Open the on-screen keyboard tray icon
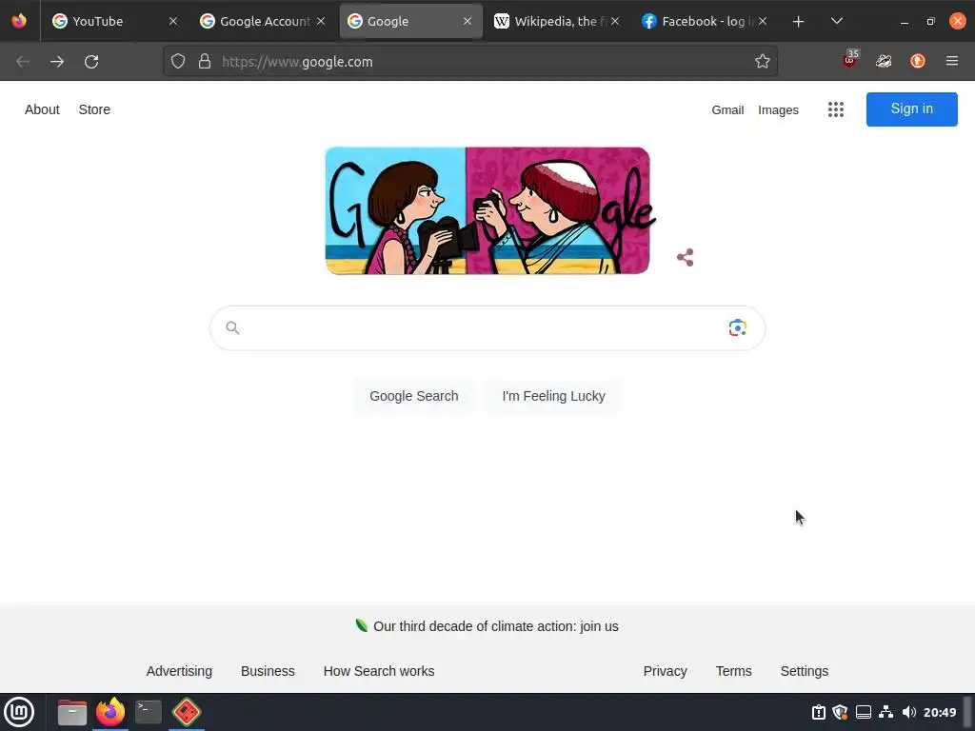 (x=863, y=712)
